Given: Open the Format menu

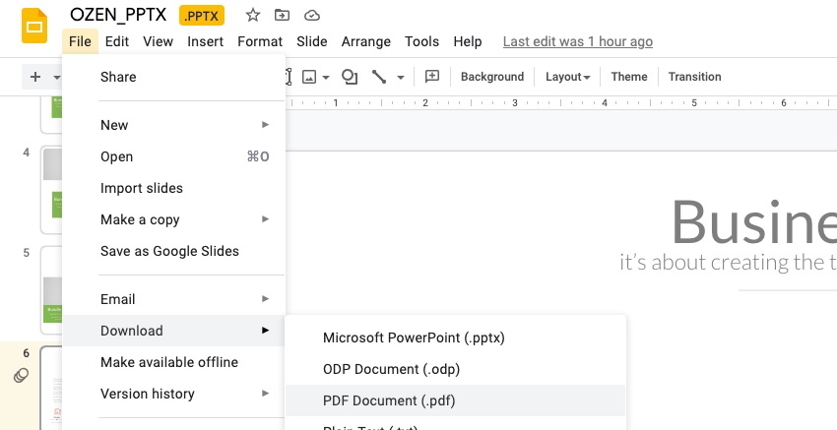Looking at the screenshot, I should tap(260, 41).
